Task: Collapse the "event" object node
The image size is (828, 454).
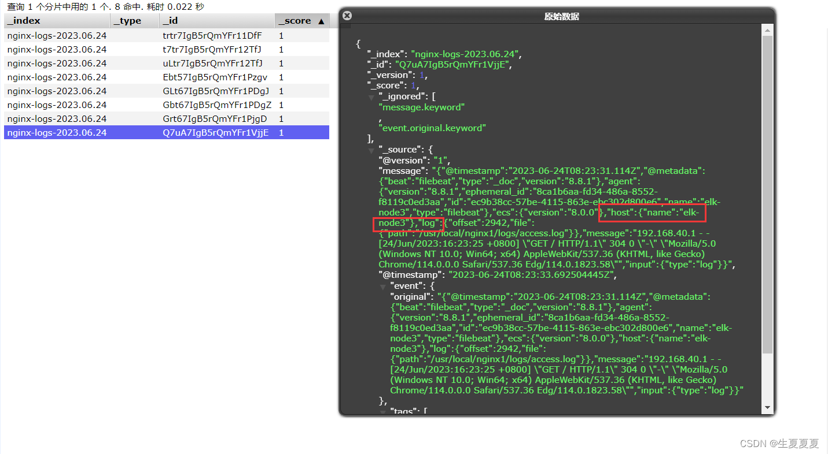Action: (x=383, y=286)
